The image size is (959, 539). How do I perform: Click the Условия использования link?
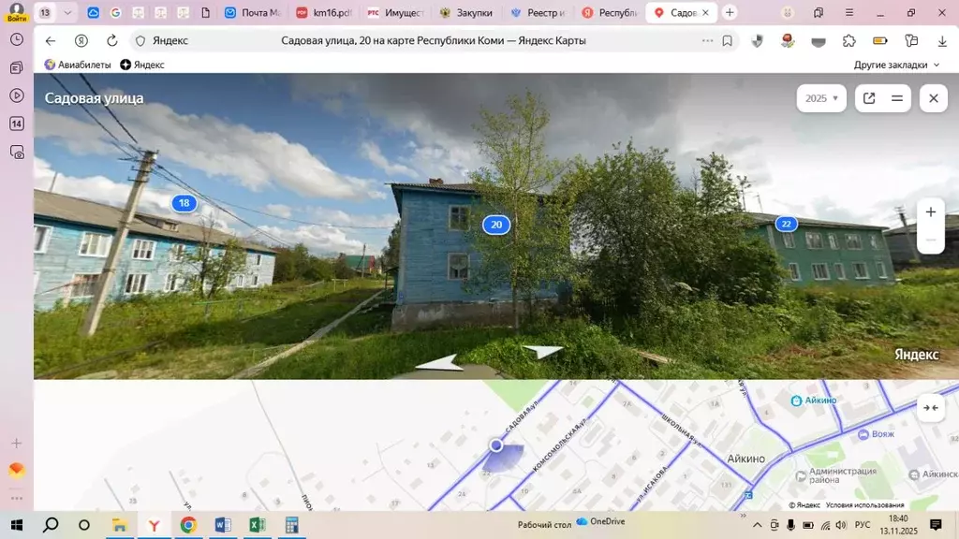[864, 504]
